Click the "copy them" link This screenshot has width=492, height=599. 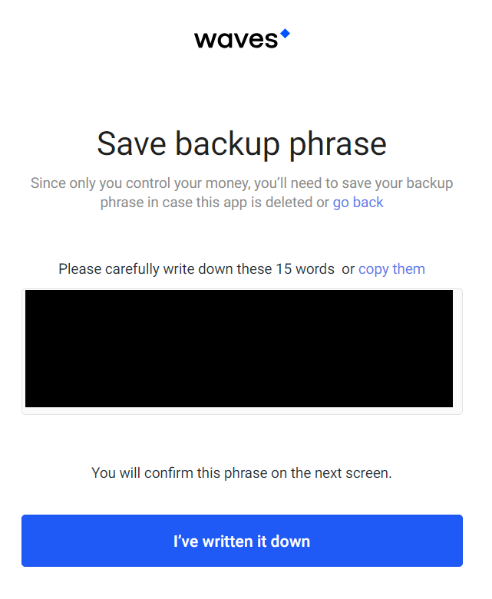pos(391,269)
